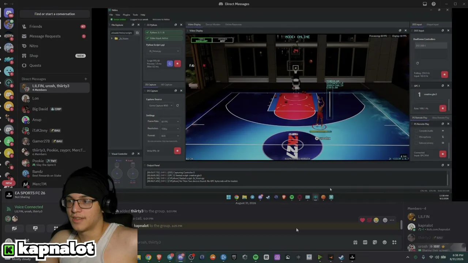
Task: Toggle the heart reaction on the message
Action: point(362,220)
